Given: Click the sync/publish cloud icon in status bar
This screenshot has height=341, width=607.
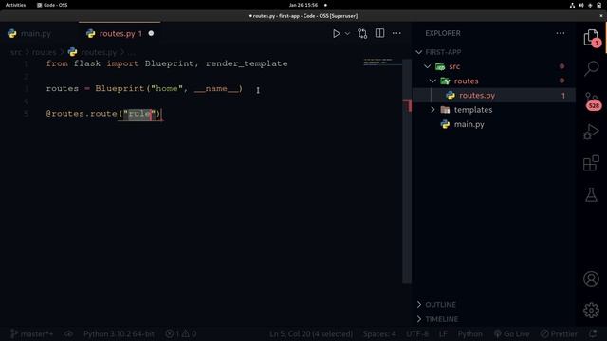Looking at the screenshot, I should [68, 333].
